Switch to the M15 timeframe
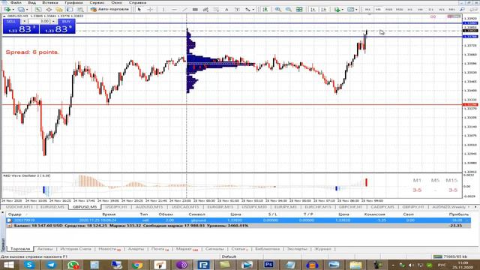 tap(388, 10)
